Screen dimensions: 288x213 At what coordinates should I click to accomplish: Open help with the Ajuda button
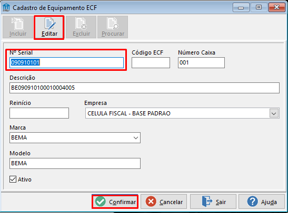coord(262,201)
